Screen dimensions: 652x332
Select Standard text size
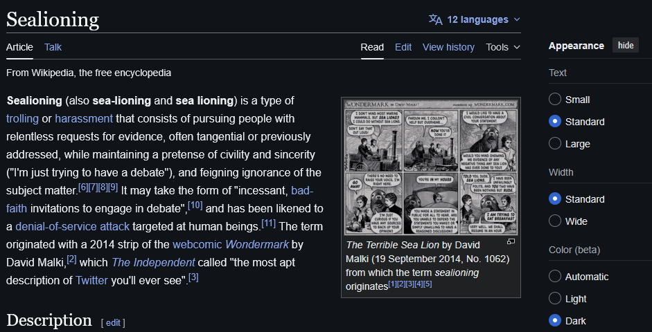point(555,122)
